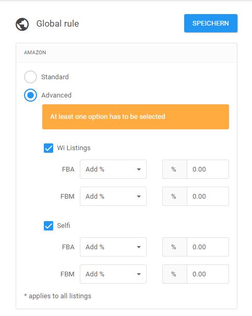
Task: Open the Selfi FBA Add % dropdown
Action: (113, 247)
